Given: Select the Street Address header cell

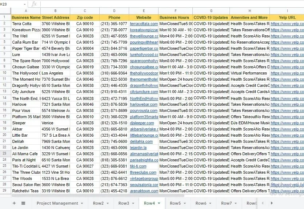Looking at the screenshot, I should [55, 17].
